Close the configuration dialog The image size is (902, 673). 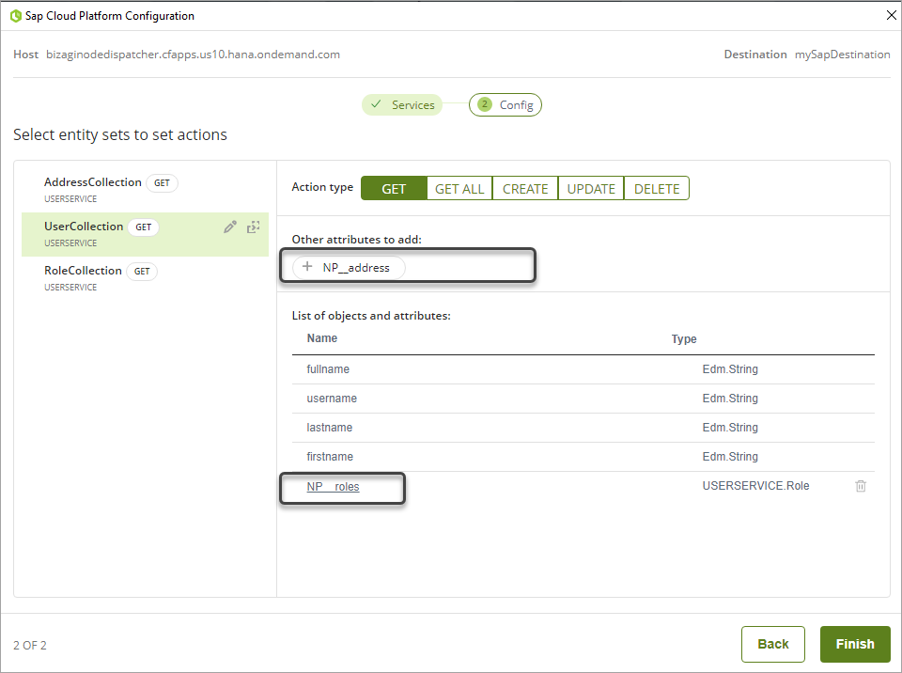pyautogui.click(x=891, y=15)
